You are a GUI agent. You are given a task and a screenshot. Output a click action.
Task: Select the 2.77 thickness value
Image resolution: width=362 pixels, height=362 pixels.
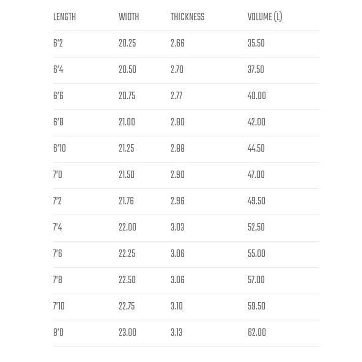click(177, 96)
